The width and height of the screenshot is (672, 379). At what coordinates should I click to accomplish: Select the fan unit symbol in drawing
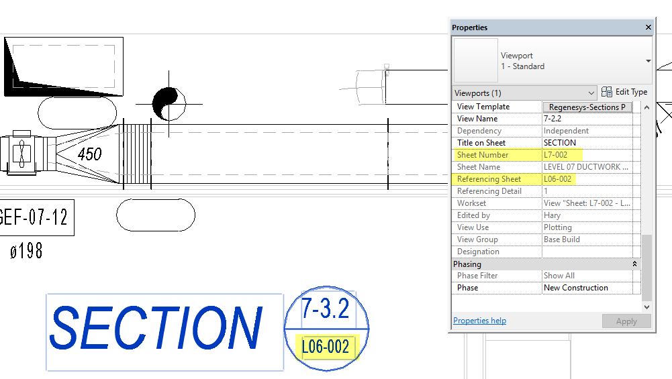21,153
